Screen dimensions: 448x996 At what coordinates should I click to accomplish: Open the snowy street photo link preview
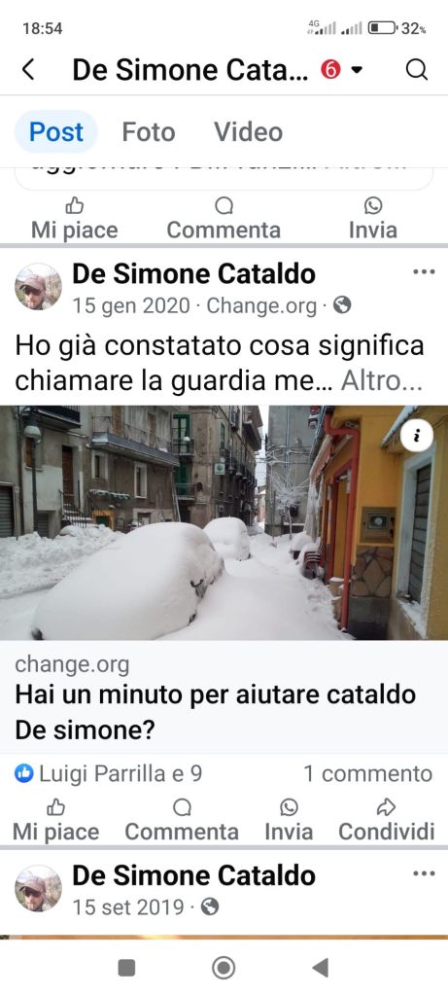pyautogui.click(x=224, y=522)
